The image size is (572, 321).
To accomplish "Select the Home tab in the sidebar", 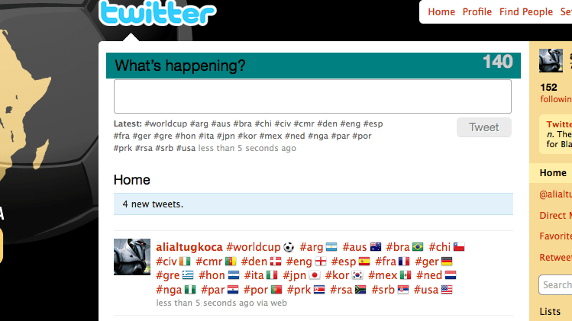I will click(x=553, y=173).
